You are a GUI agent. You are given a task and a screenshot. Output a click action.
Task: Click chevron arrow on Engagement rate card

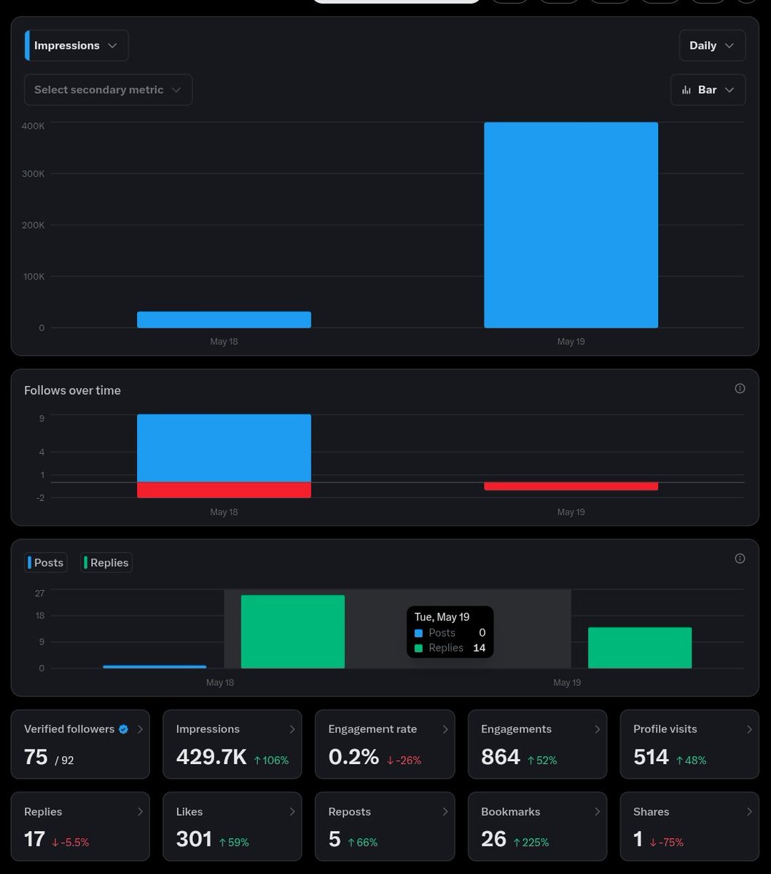pyautogui.click(x=445, y=729)
